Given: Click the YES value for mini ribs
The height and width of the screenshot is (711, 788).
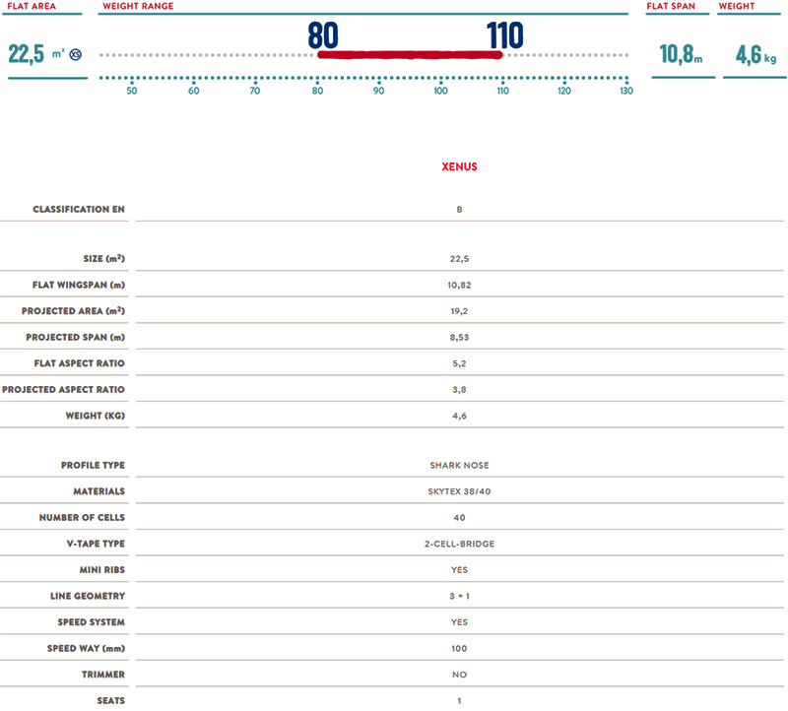Looking at the screenshot, I should tap(459, 570).
